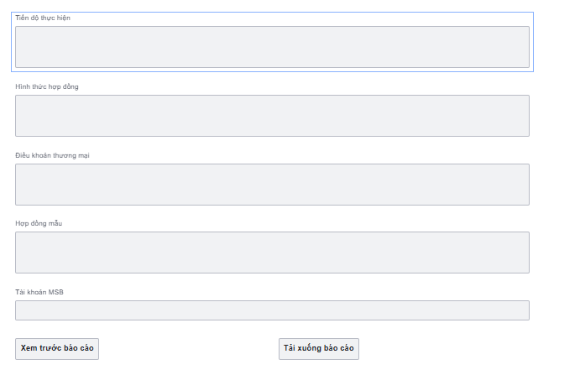
Task: Click the 'Tài khoản MSB' input field
Action: point(272,310)
